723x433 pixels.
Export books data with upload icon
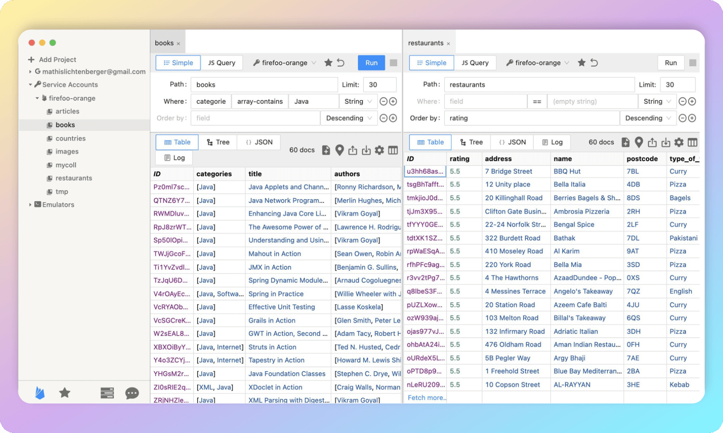(x=353, y=150)
